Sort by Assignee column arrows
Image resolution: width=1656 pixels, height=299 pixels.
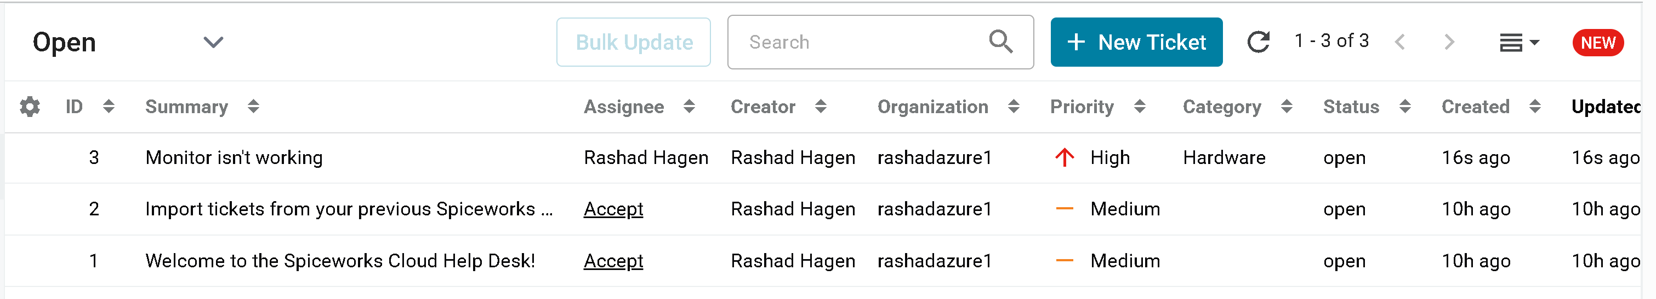[689, 107]
